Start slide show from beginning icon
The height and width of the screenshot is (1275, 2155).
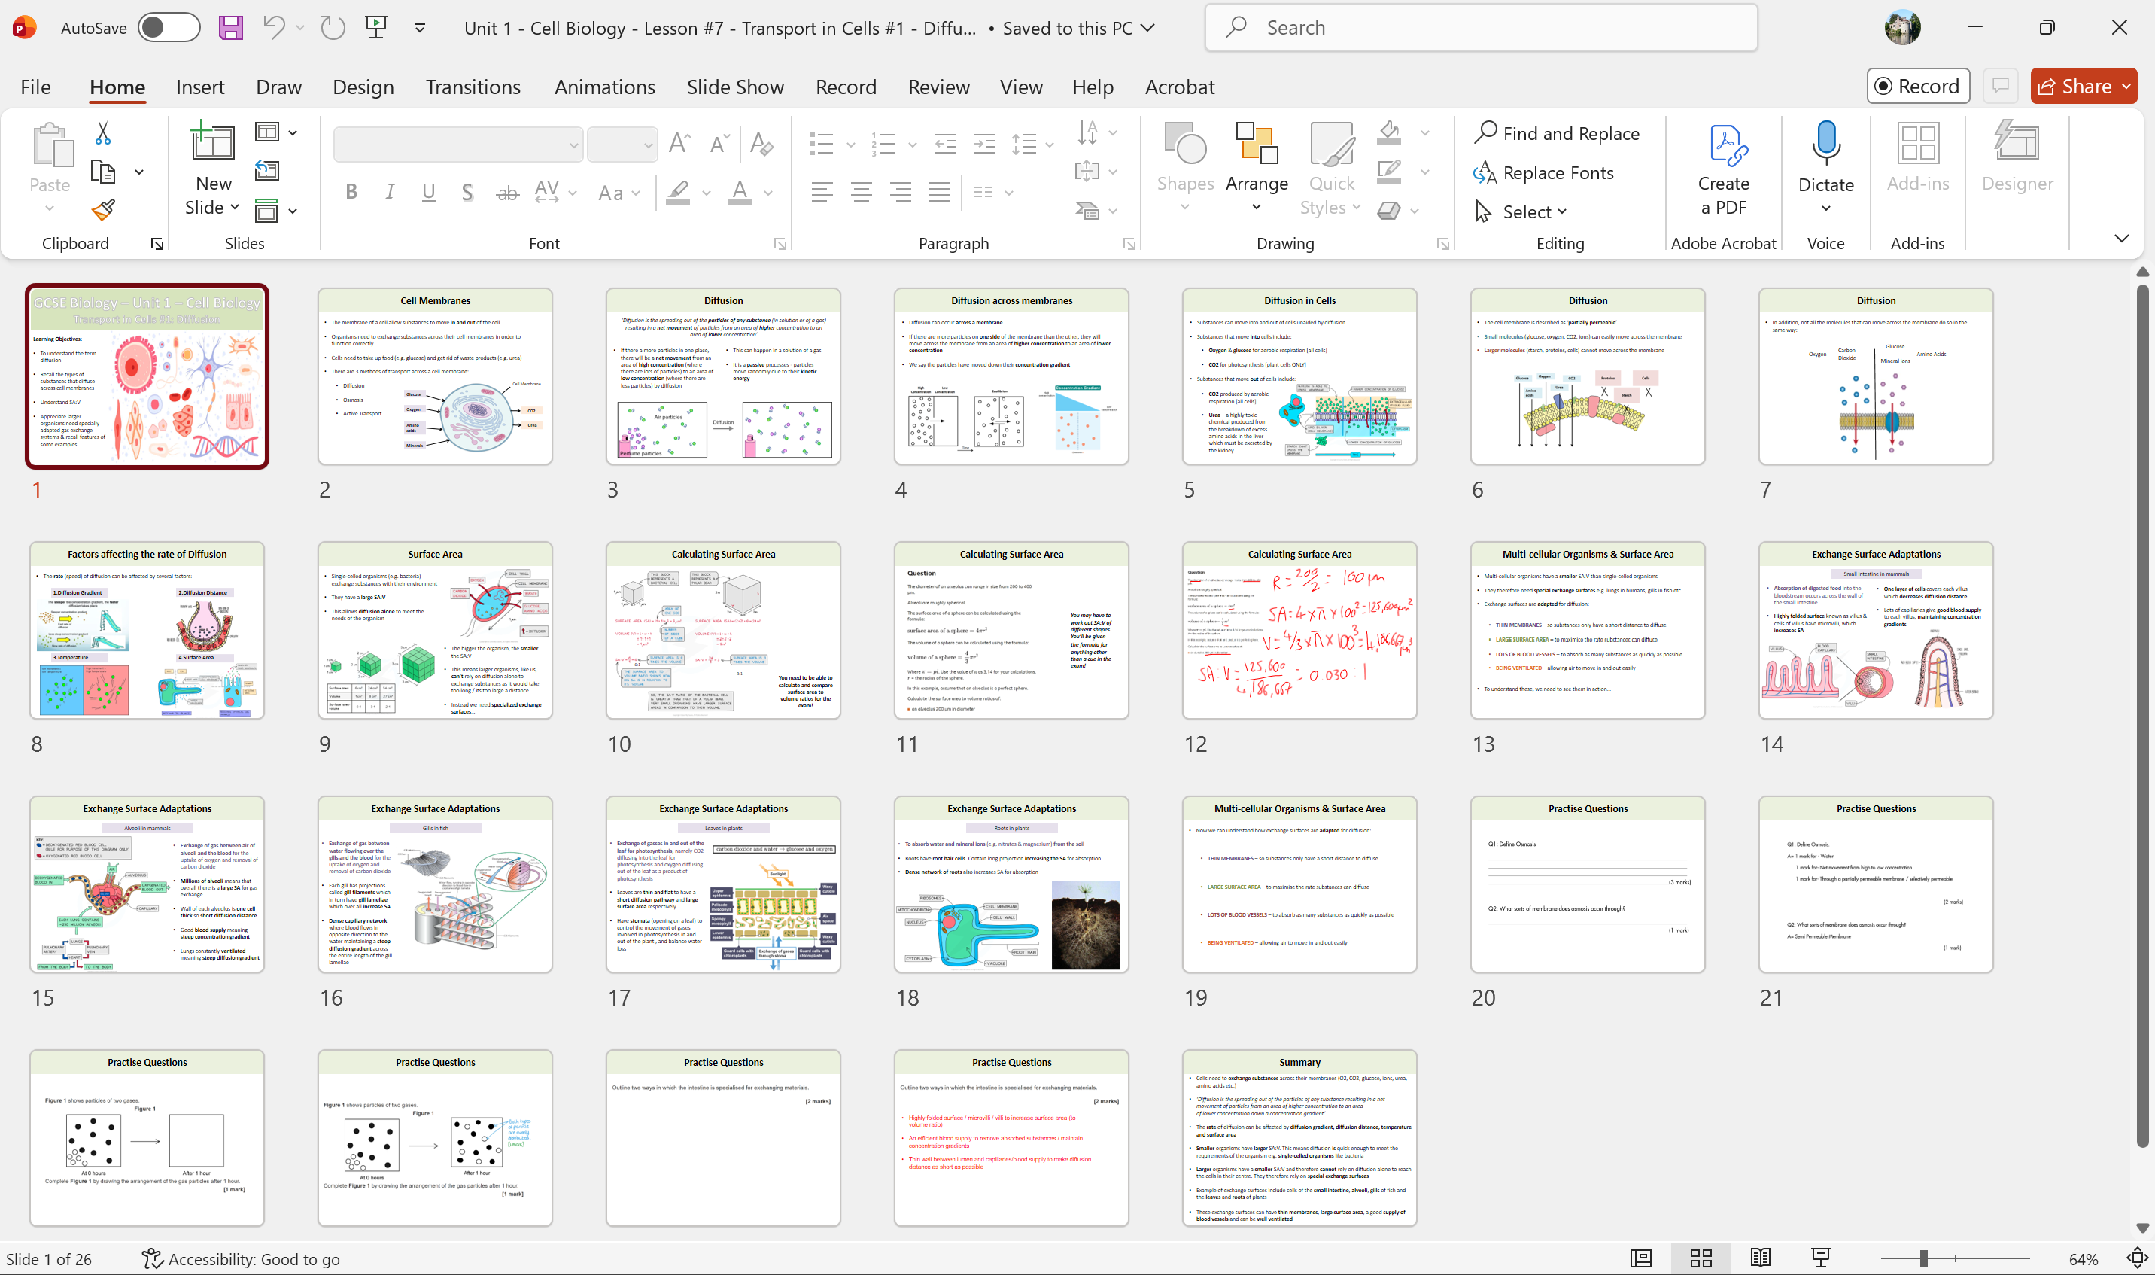(x=376, y=28)
